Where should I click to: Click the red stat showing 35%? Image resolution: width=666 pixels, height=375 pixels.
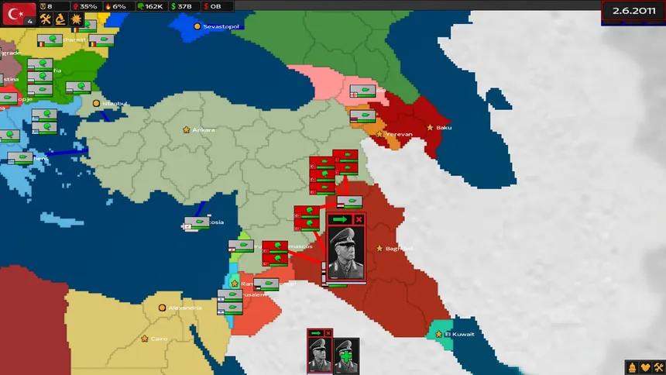click(x=85, y=6)
